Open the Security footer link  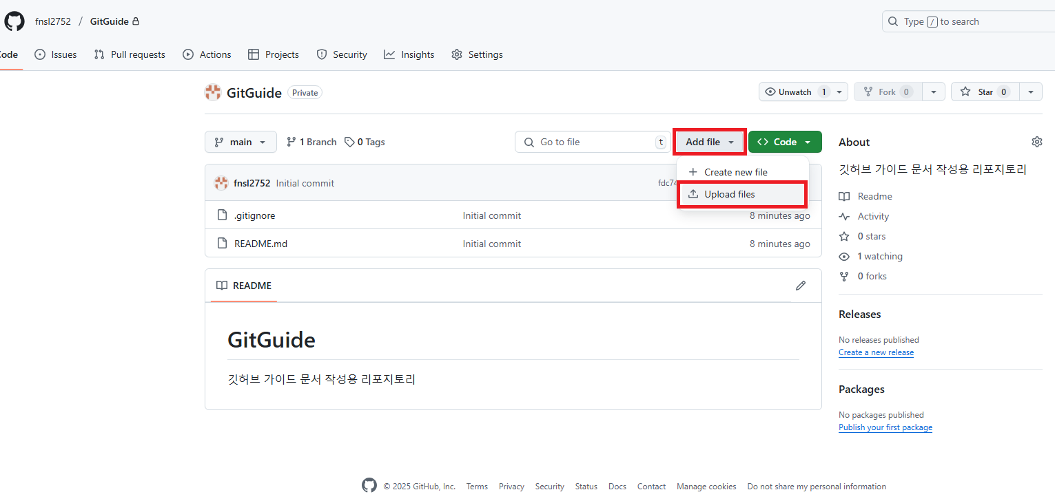pyautogui.click(x=549, y=487)
